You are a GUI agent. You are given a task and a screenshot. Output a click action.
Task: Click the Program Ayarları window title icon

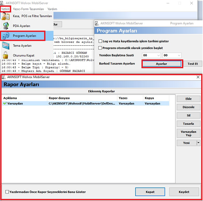point(97,23)
